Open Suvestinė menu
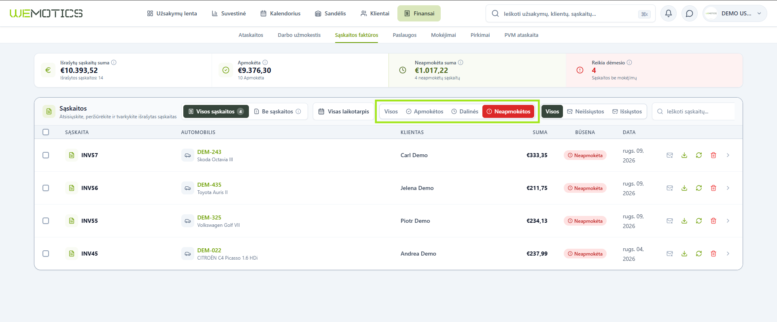 pyautogui.click(x=229, y=13)
